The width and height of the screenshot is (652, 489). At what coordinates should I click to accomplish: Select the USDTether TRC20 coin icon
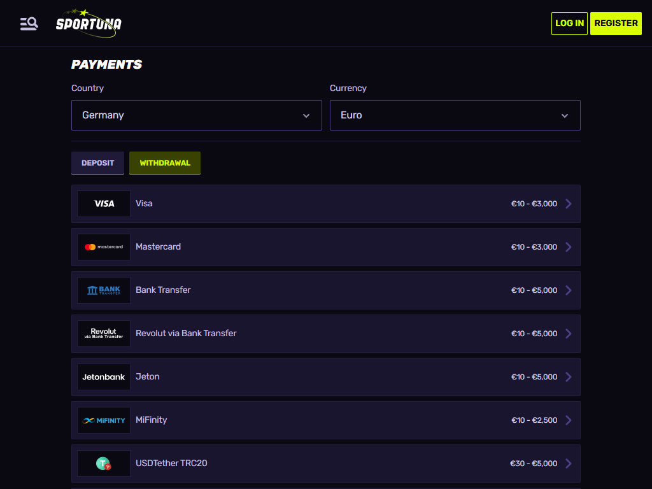coord(104,464)
